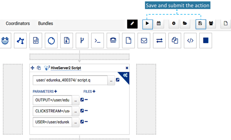The image size is (231, 140).
Task: Submit the workflow with play button
Action: point(147,23)
